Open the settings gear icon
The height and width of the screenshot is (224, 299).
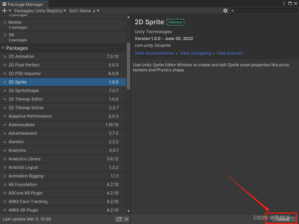point(225,11)
